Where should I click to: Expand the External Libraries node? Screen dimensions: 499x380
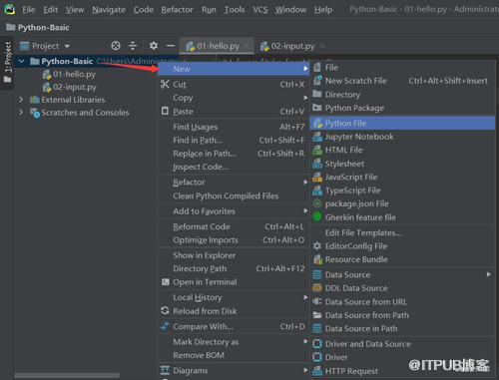pos(21,100)
